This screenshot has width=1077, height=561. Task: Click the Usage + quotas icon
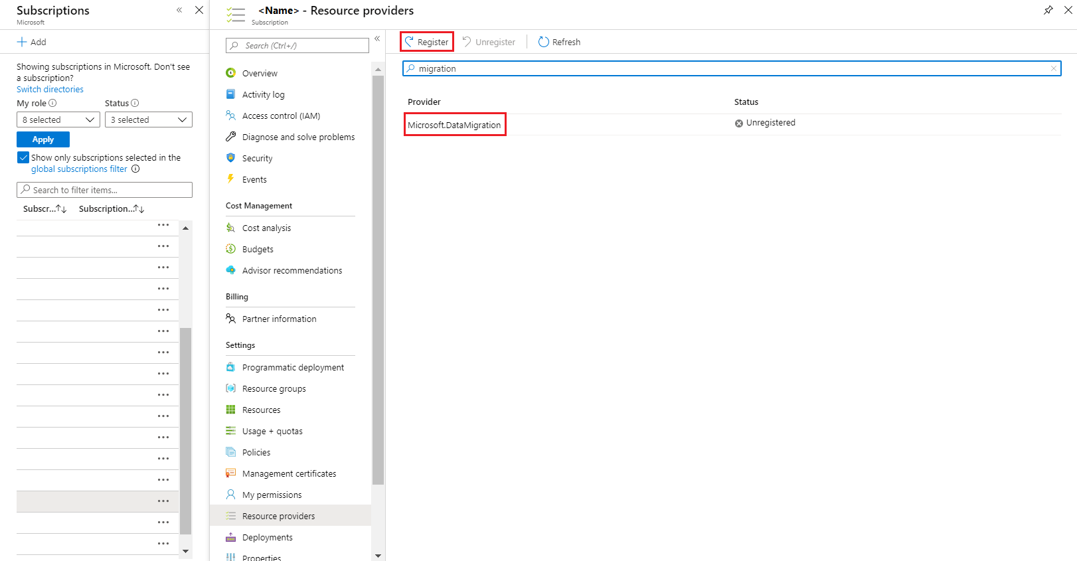(x=230, y=431)
